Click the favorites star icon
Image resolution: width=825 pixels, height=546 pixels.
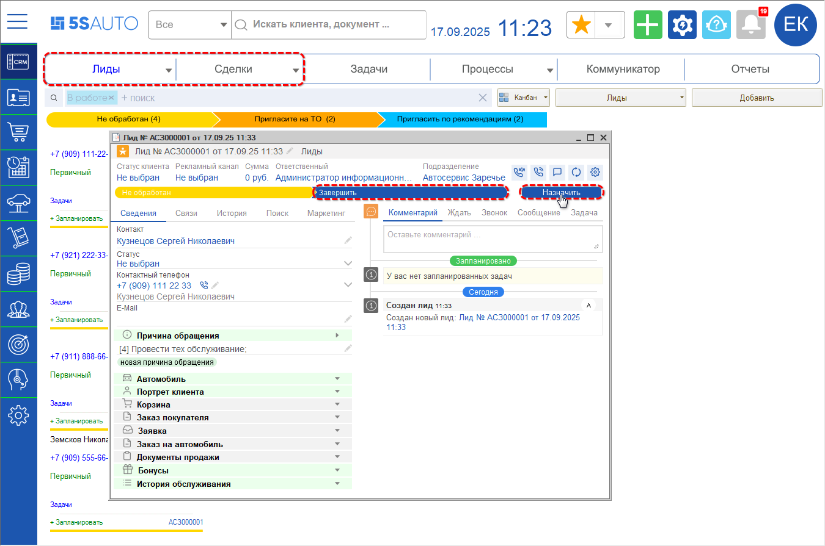click(x=582, y=25)
